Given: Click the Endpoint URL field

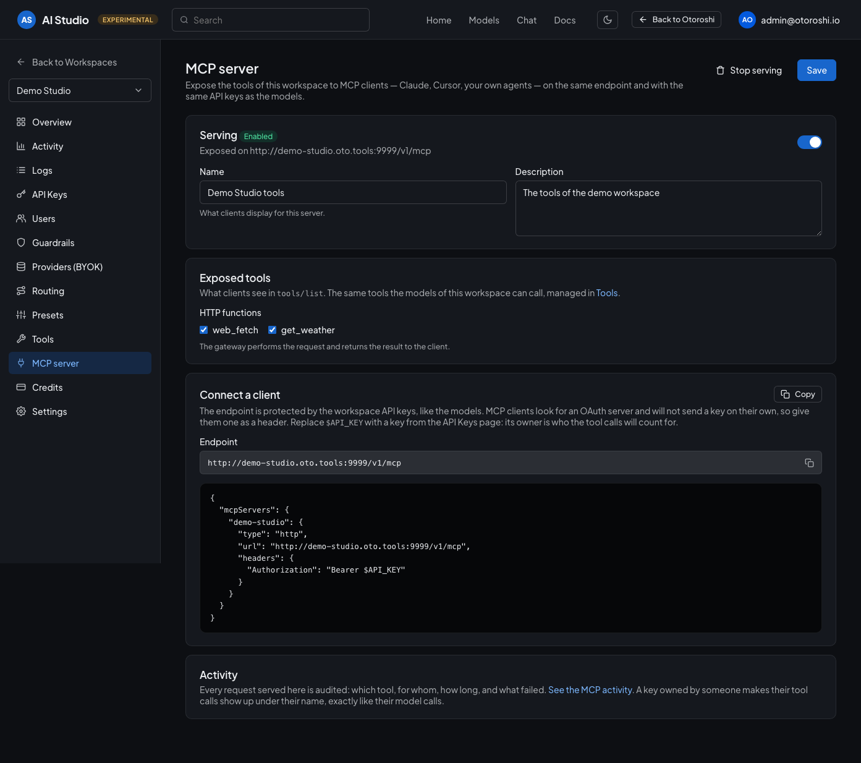Looking at the screenshot, I should [x=511, y=462].
